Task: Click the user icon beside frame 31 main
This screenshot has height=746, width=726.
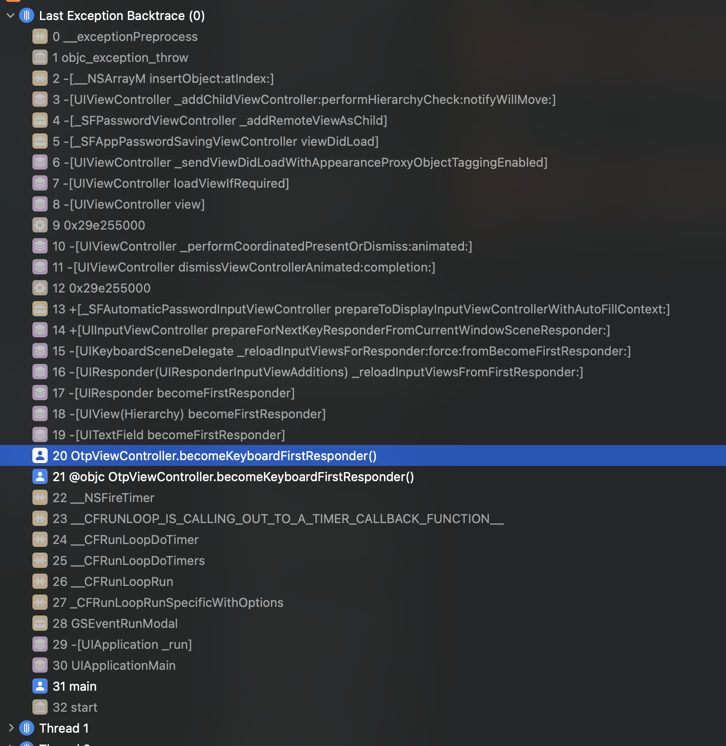Action: coord(40,686)
